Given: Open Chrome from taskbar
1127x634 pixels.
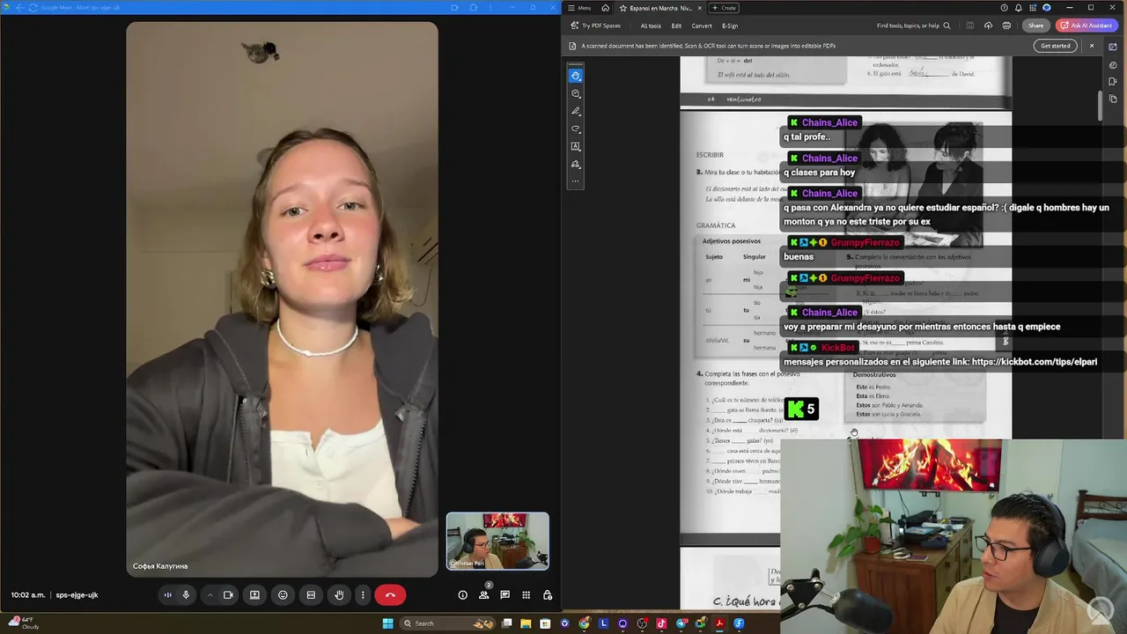Looking at the screenshot, I should [584, 623].
